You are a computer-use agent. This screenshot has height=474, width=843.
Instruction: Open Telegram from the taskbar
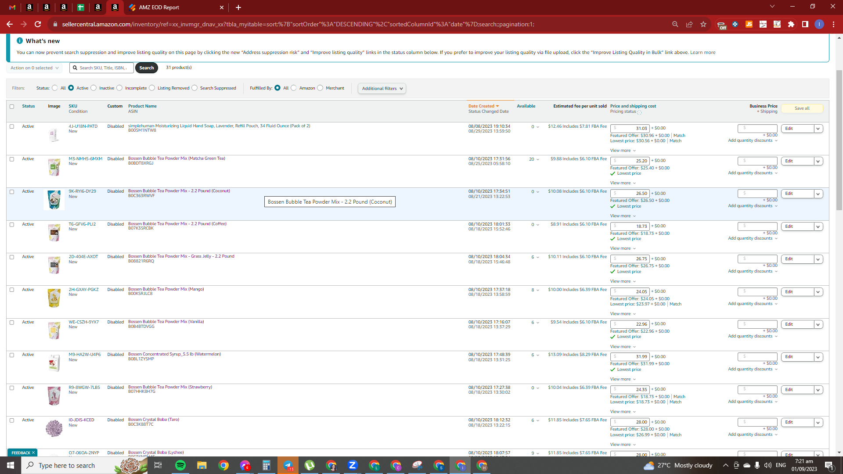(x=288, y=465)
